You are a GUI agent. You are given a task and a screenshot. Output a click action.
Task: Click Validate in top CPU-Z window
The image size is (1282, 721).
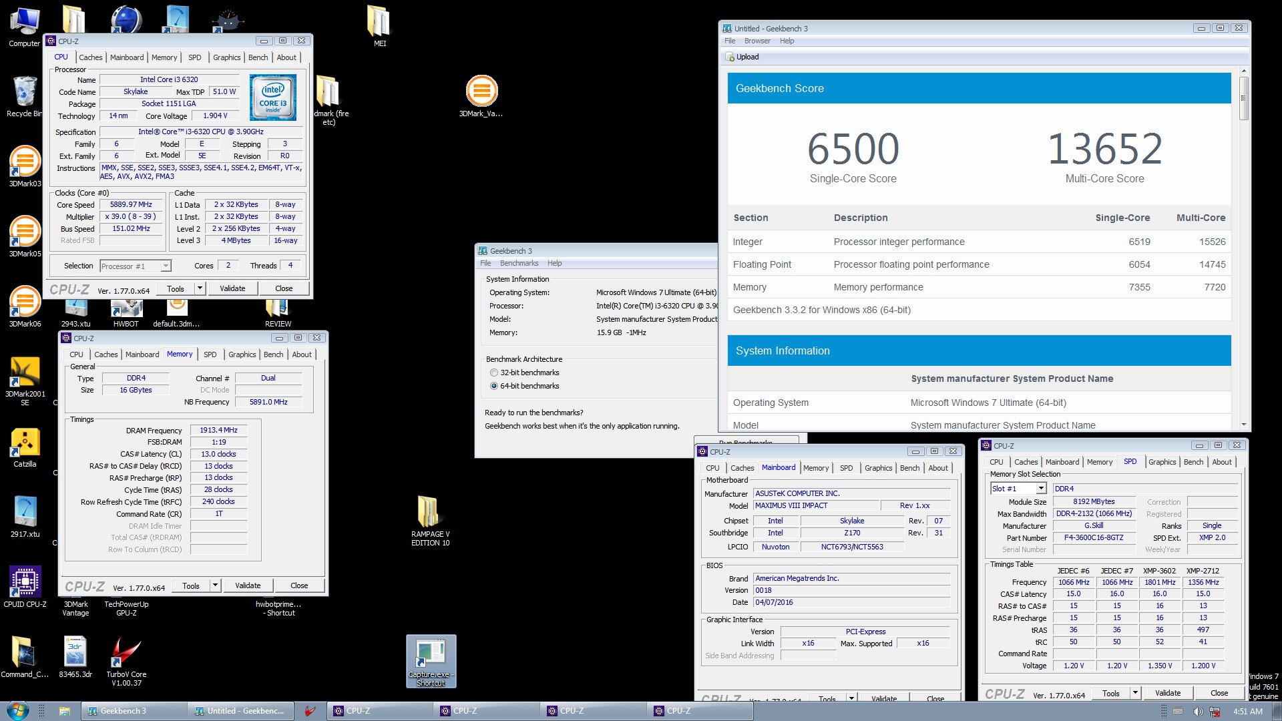[232, 288]
